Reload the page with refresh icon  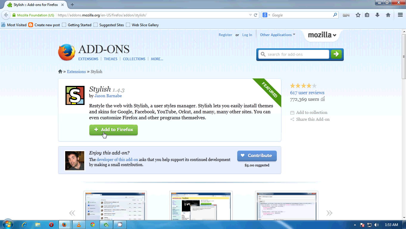click(255, 15)
